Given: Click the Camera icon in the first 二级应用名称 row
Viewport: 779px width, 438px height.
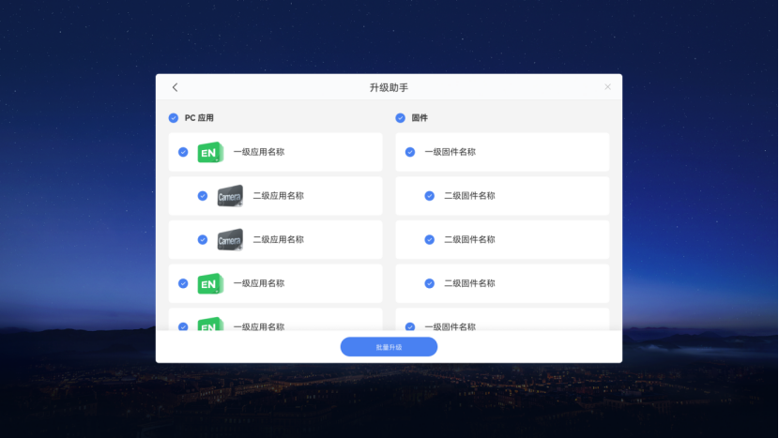Looking at the screenshot, I should coord(230,196).
